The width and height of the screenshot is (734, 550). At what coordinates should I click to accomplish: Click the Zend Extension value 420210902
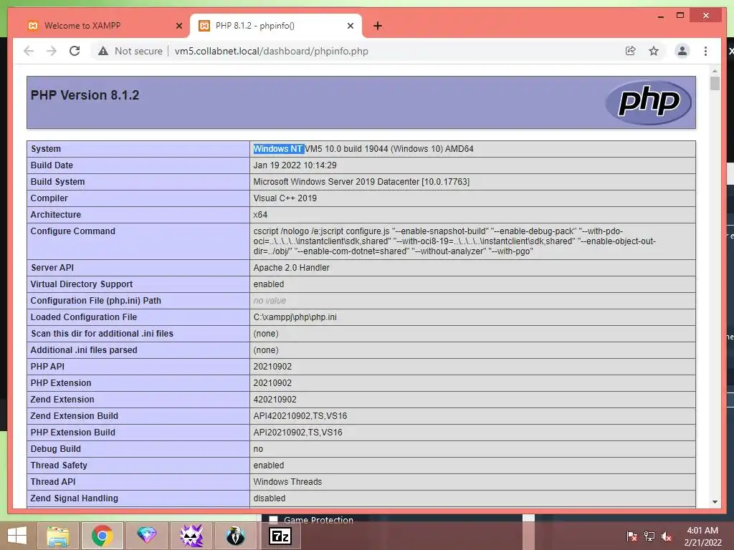coord(275,400)
